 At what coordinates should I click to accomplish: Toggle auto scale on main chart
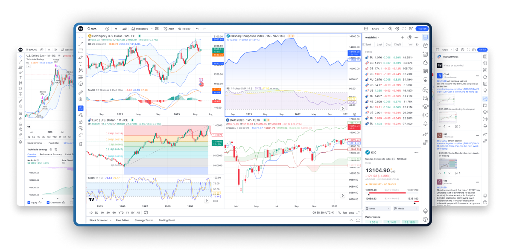(x=351, y=213)
